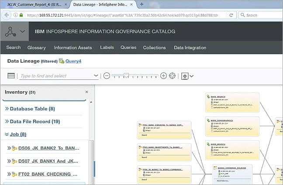Recenter the graph with the crosshair icon
The height and width of the screenshot is (185, 283).
click(x=172, y=76)
